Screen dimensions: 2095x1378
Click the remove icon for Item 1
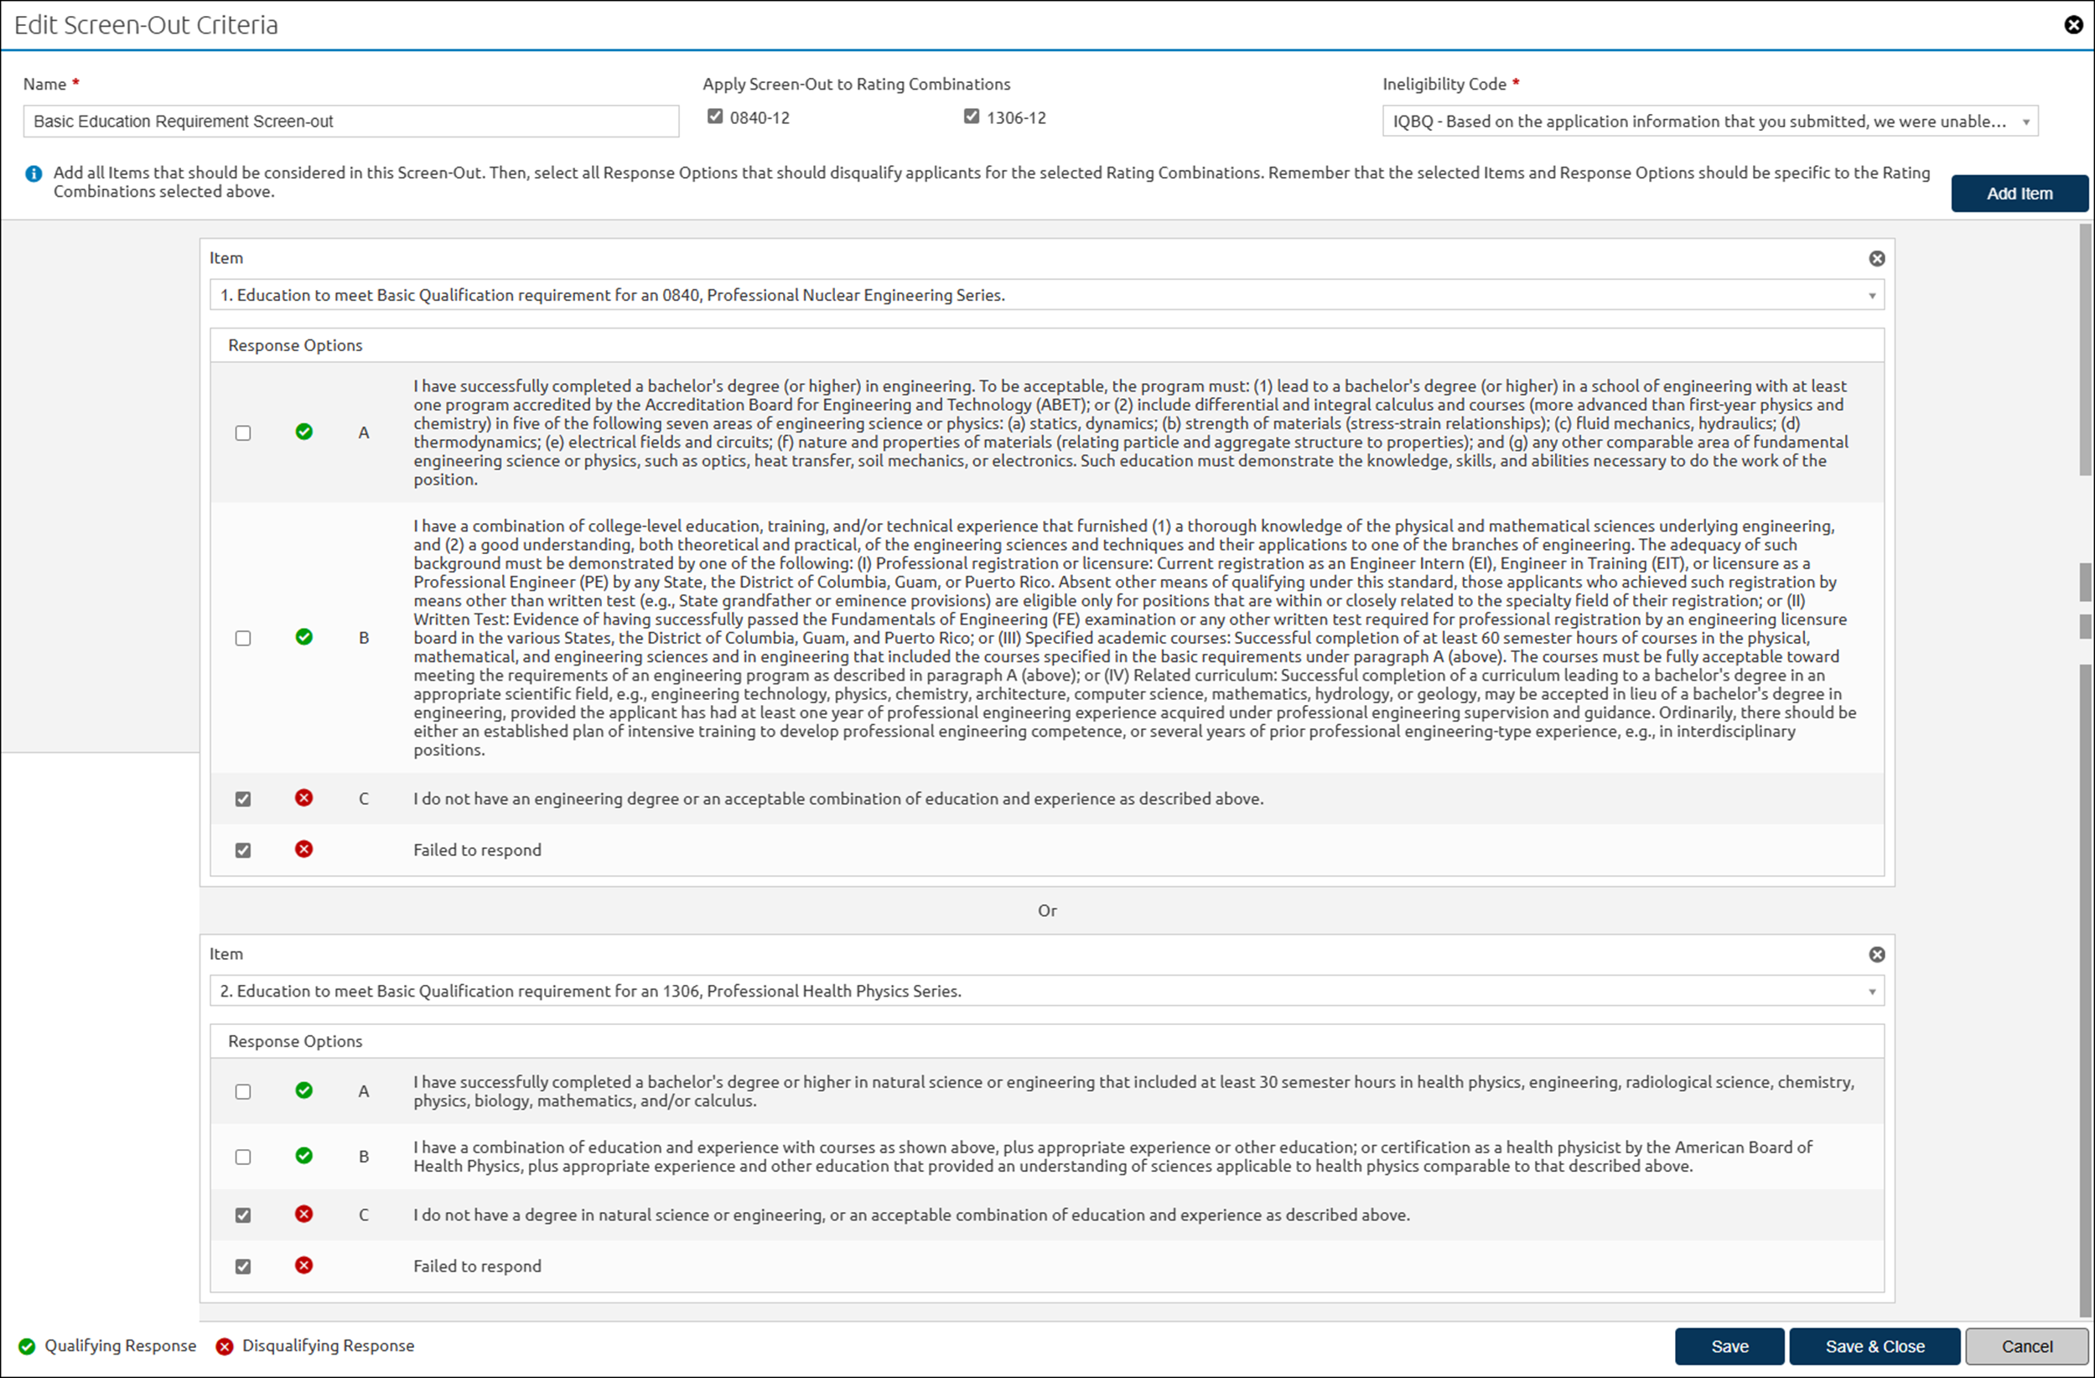pos(1878,258)
